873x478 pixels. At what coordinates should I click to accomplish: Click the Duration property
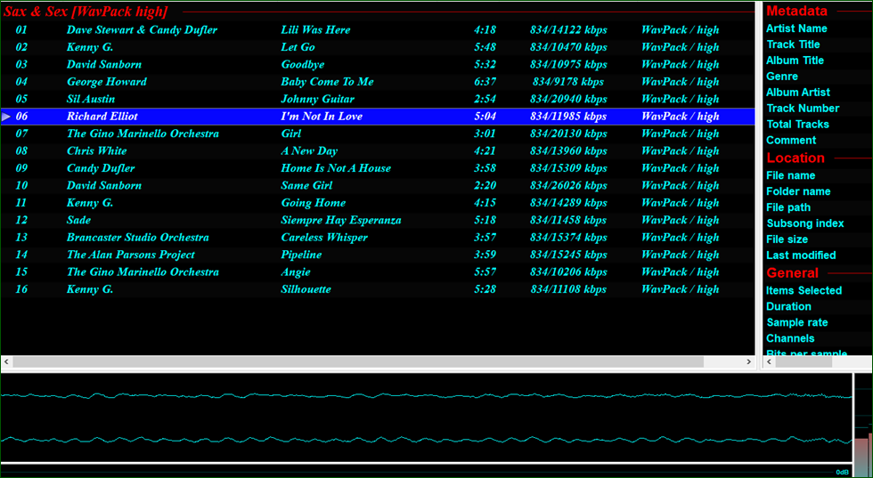click(x=788, y=306)
